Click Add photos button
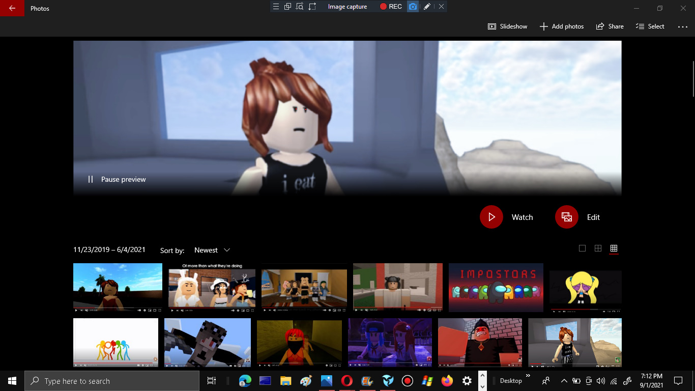 [x=561, y=26]
